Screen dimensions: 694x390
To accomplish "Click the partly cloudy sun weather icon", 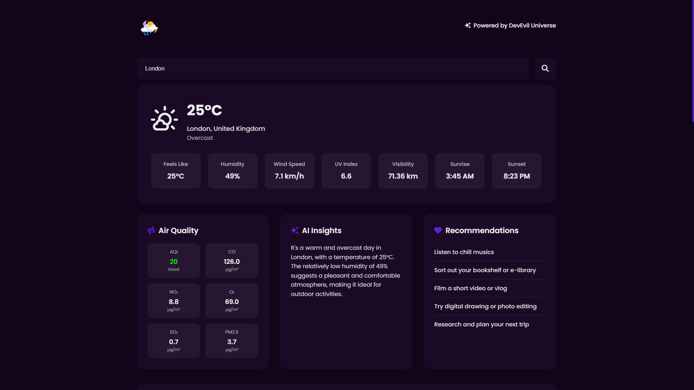I will [165, 119].
